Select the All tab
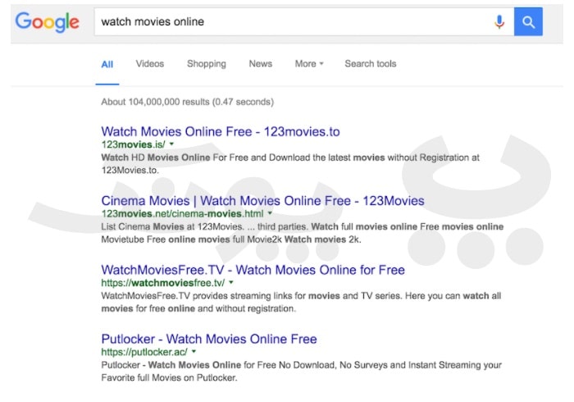Viewport: 574px width, 402px height. coord(107,65)
